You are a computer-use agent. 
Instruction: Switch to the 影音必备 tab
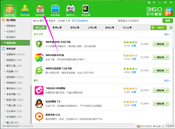(x=57, y=28)
